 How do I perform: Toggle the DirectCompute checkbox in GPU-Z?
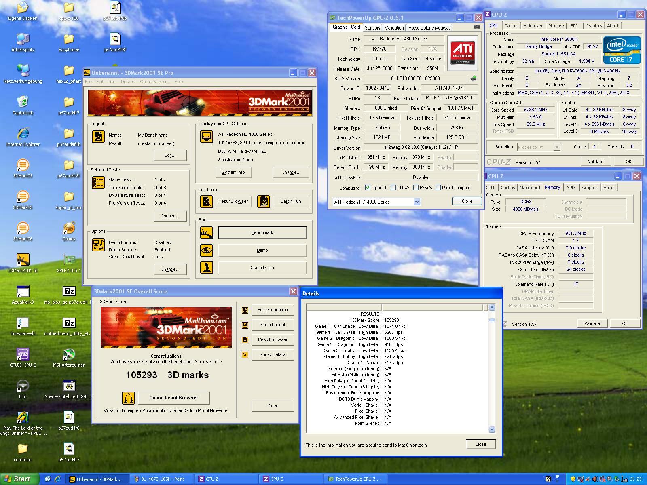coord(438,188)
